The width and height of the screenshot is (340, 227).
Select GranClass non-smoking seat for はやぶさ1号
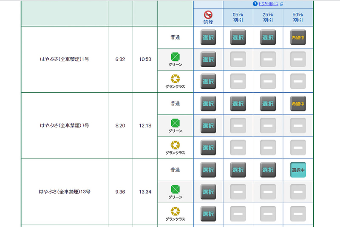click(208, 81)
